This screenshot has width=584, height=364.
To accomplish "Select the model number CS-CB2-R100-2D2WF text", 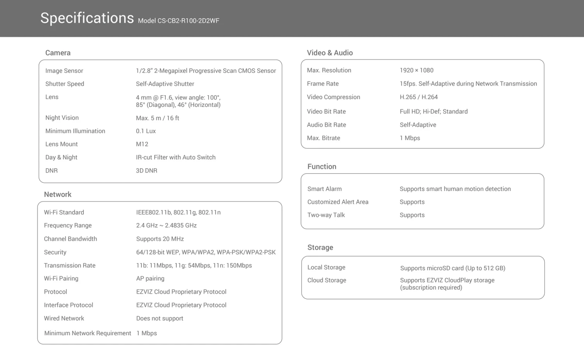I will (178, 21).
